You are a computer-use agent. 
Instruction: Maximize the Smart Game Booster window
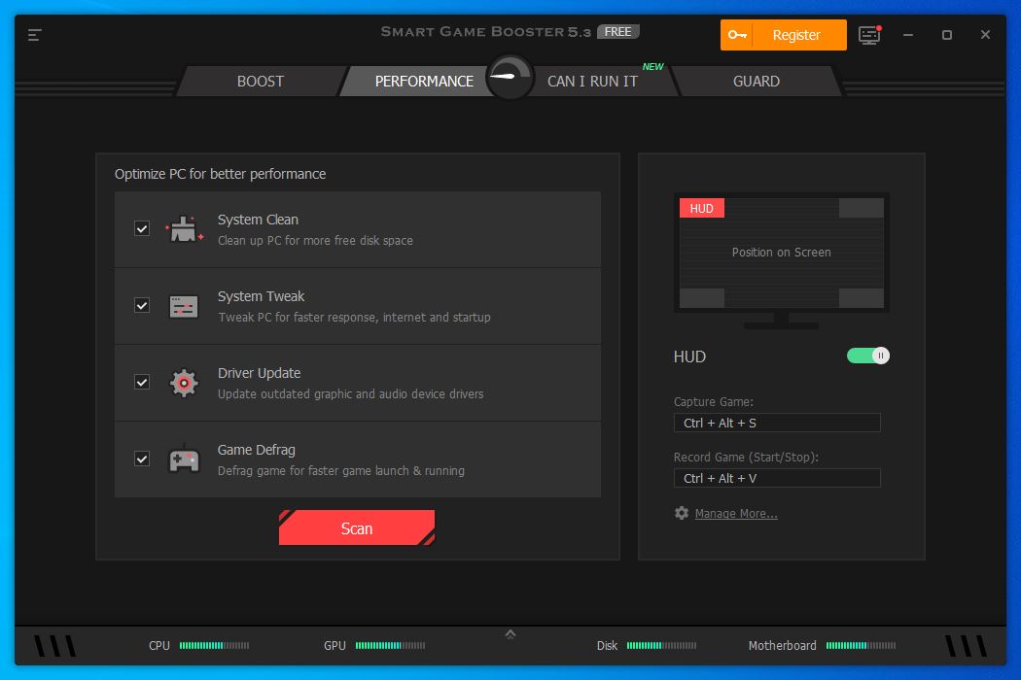pyautogui.click(x=947, y=35)
